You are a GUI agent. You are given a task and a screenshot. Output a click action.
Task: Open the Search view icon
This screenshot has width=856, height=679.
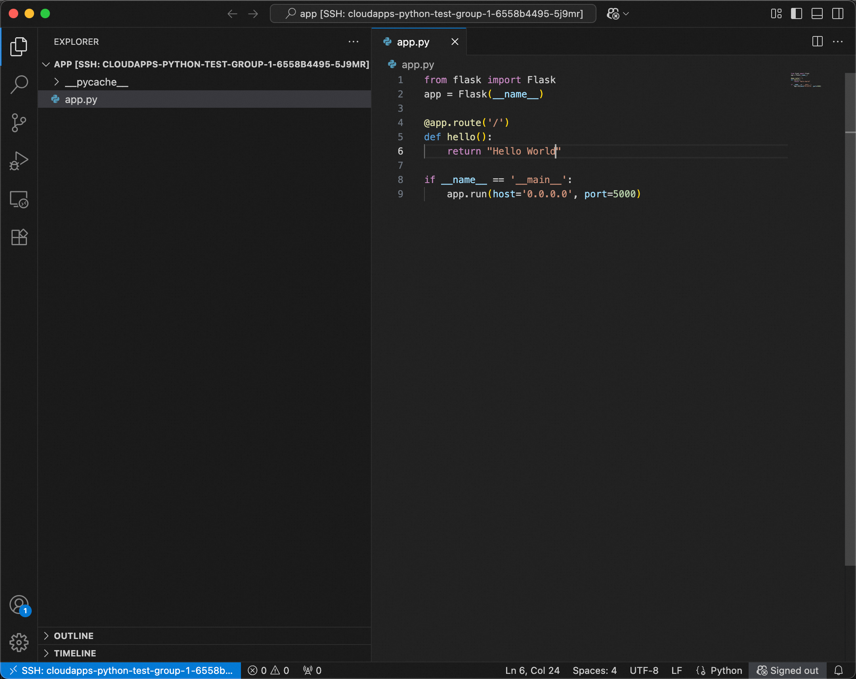pyautogui.click(x=19, y=84)
